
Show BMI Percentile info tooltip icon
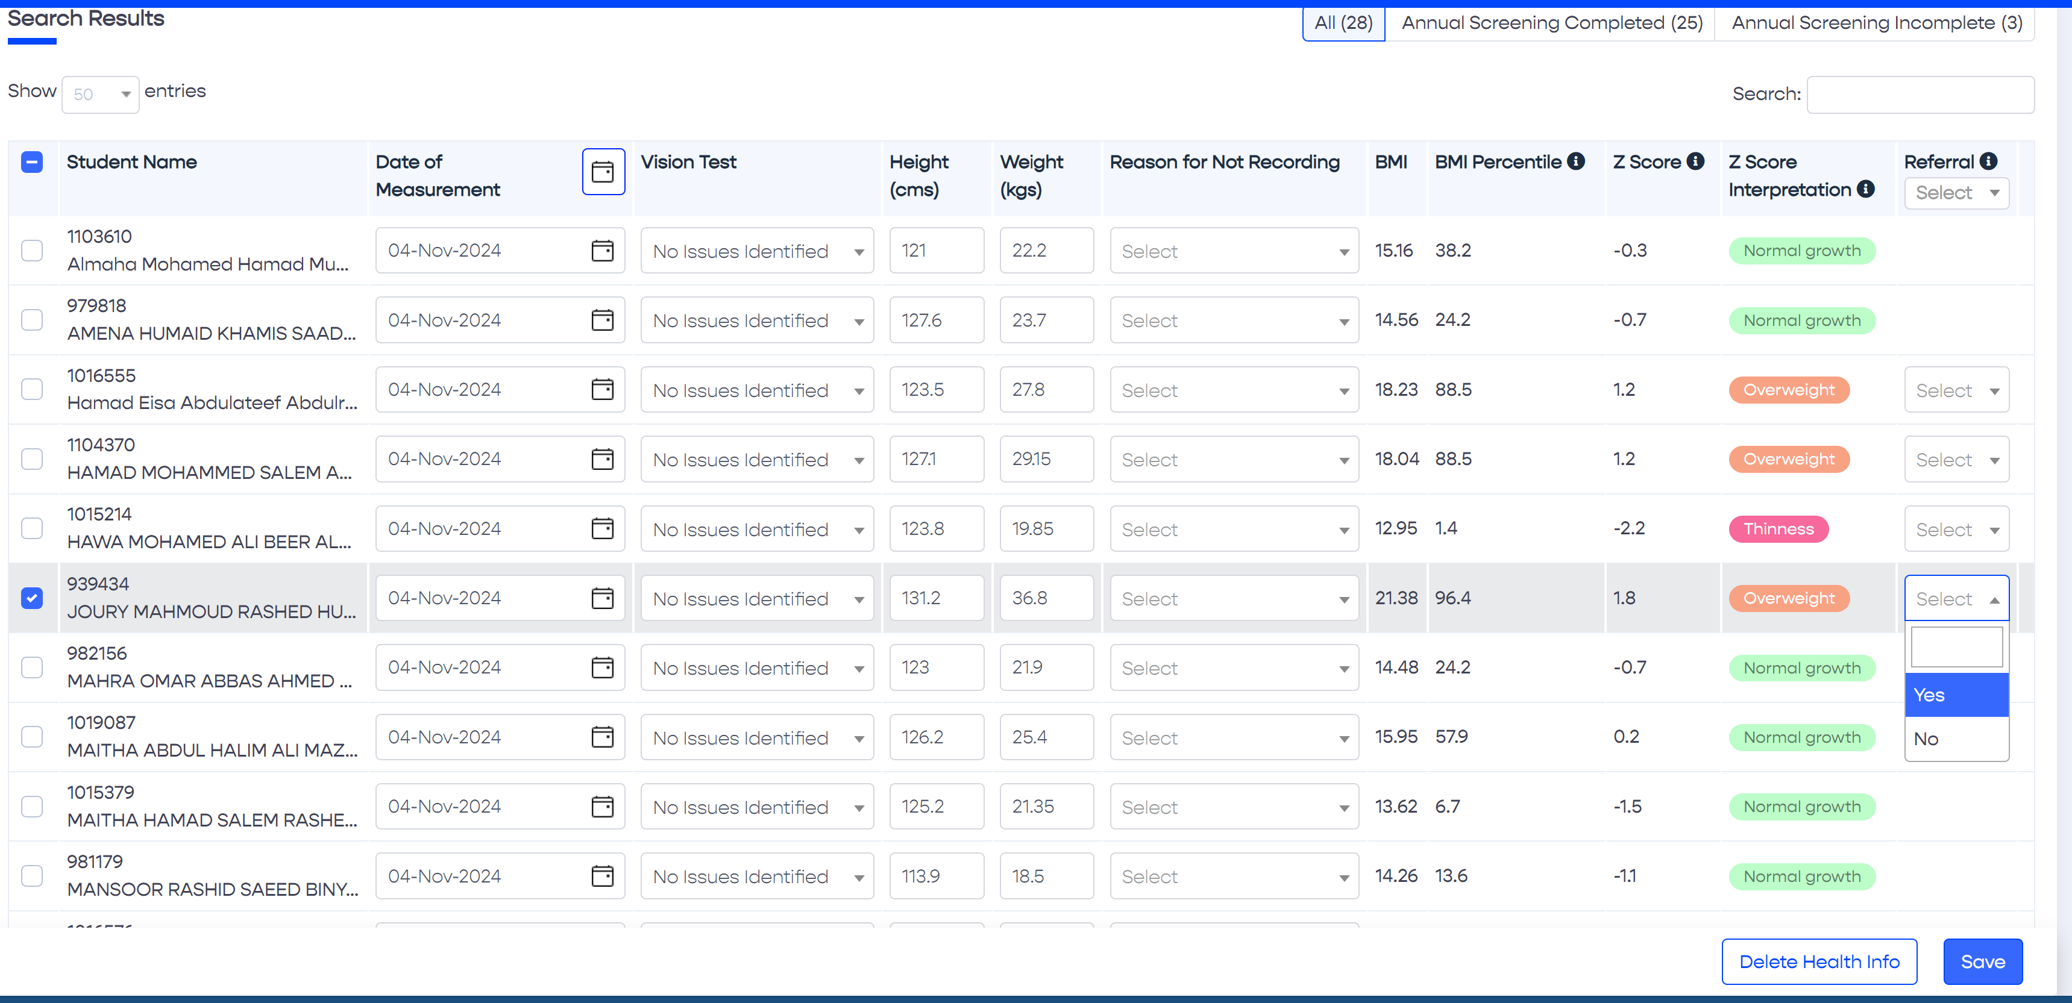(1576, 161)
